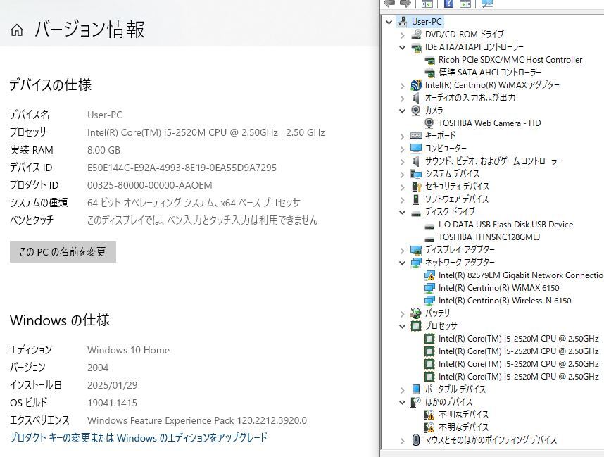Select I-O DATA USB Flash Disk USB Device

point(505,224)
